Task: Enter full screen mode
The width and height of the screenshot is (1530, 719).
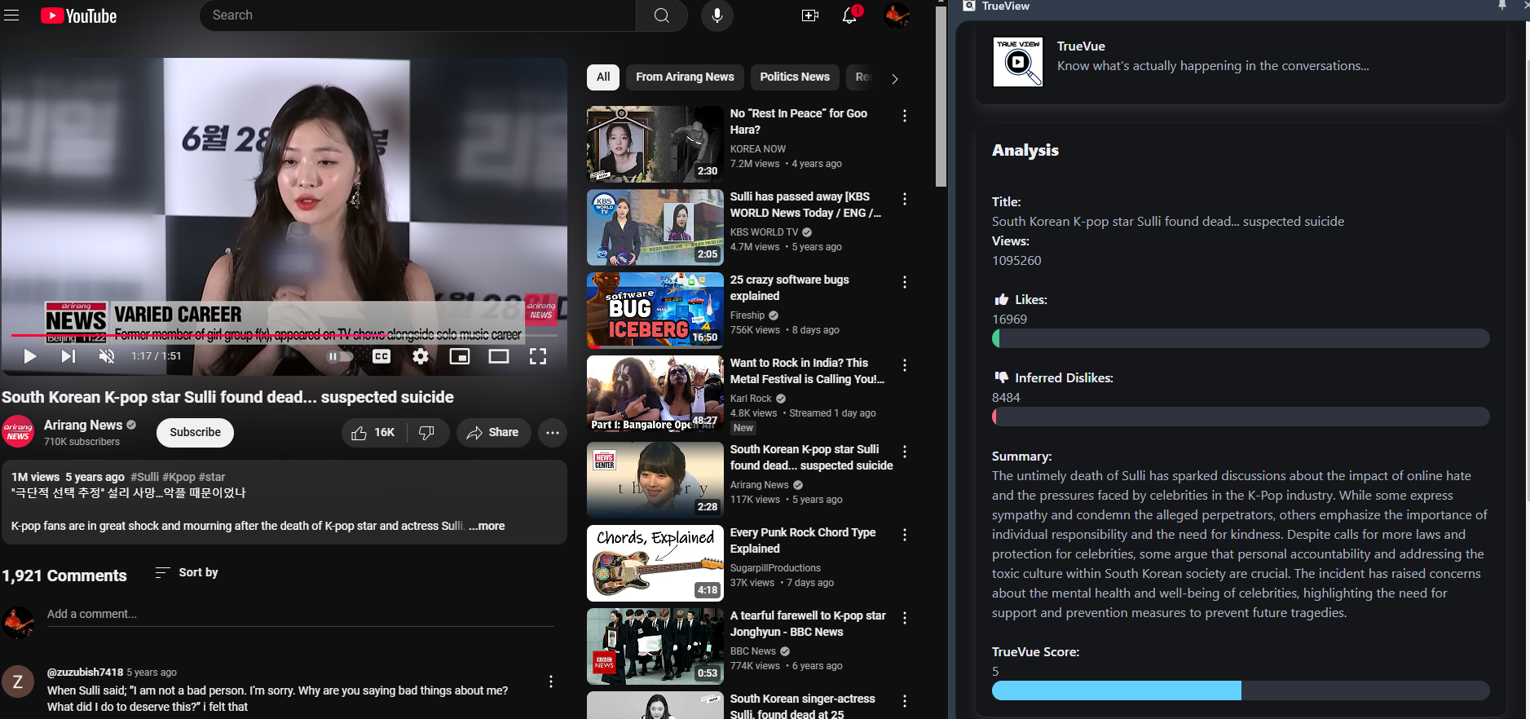Action: pos(538,356)
